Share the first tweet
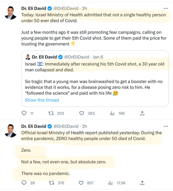This screenshot has width=173, height=191. [142, 113]
